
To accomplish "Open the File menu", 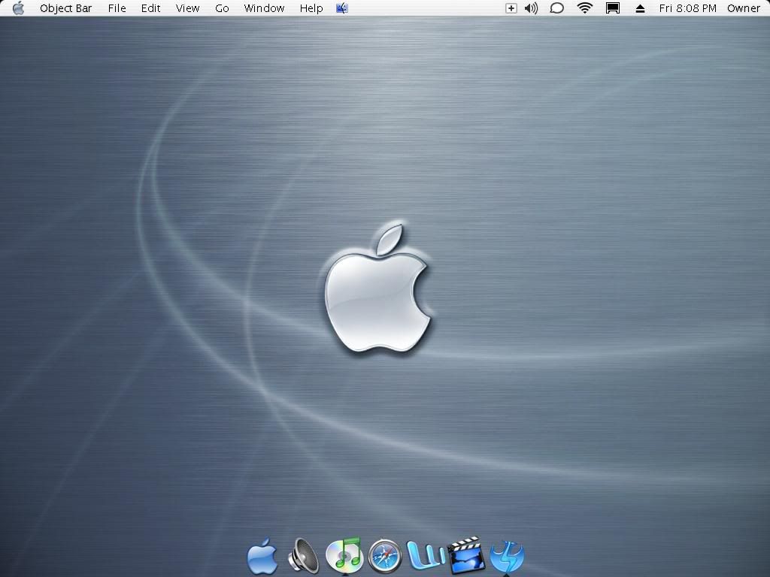I will 117,8.
